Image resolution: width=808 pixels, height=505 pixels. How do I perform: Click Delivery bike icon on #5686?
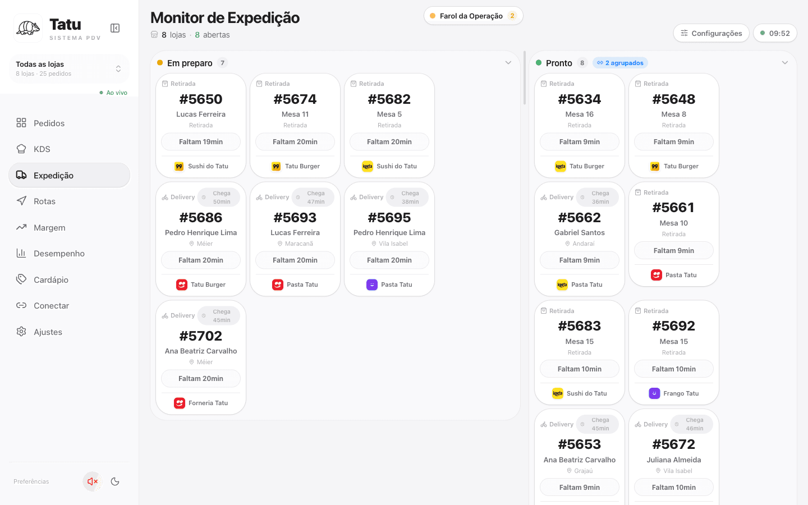(165, 198)
